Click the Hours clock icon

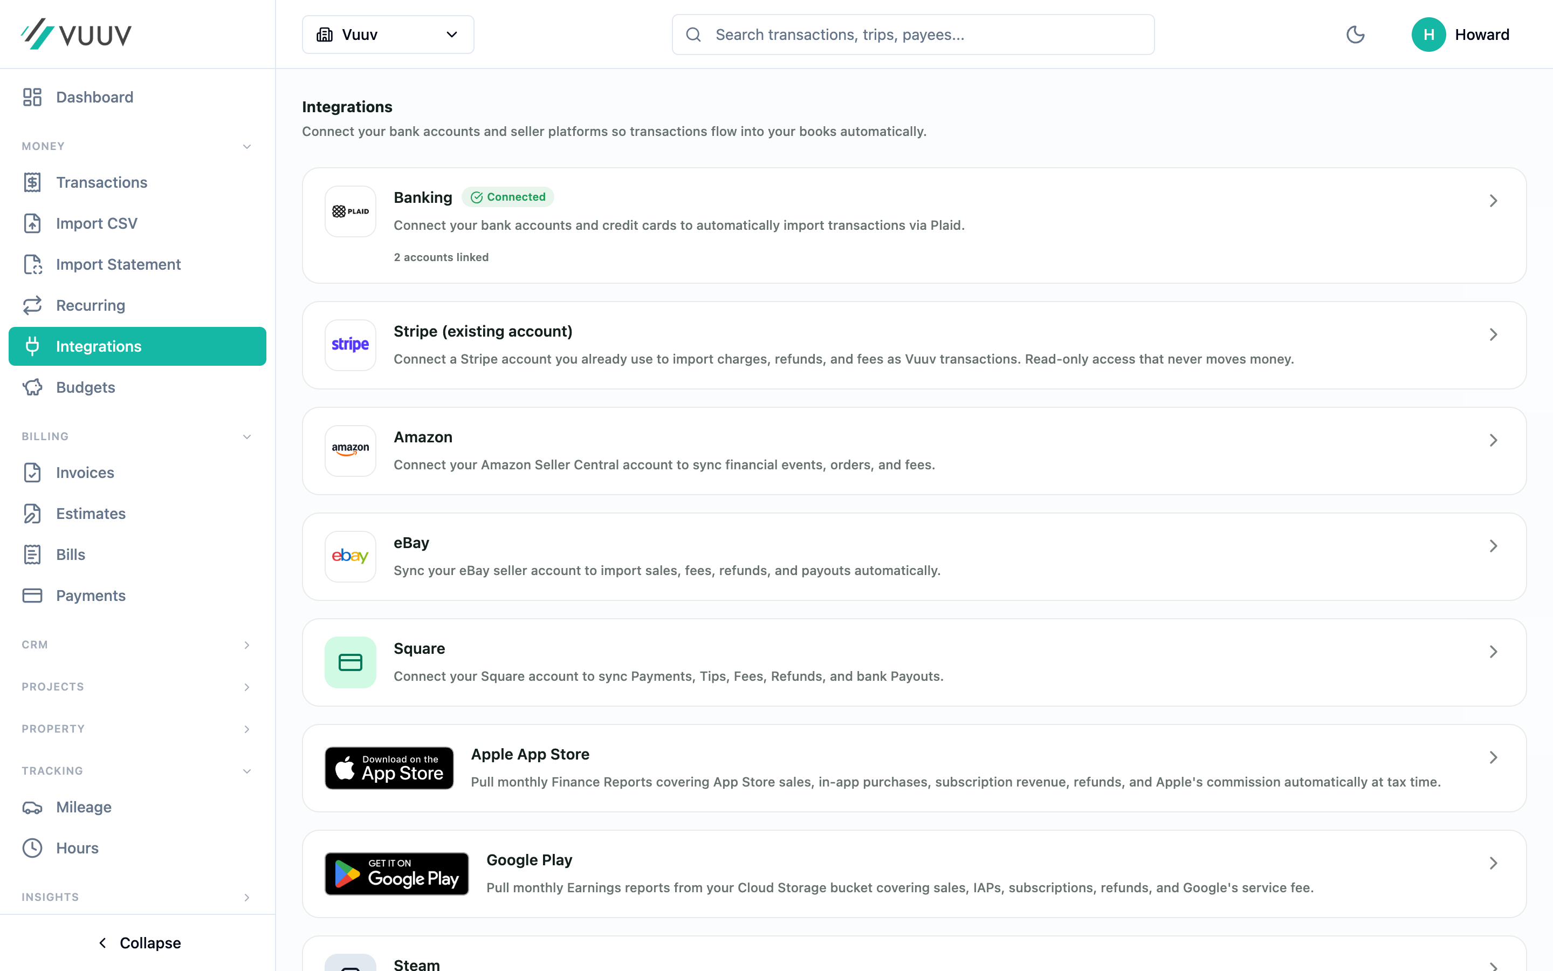click(x=32, y=849)
